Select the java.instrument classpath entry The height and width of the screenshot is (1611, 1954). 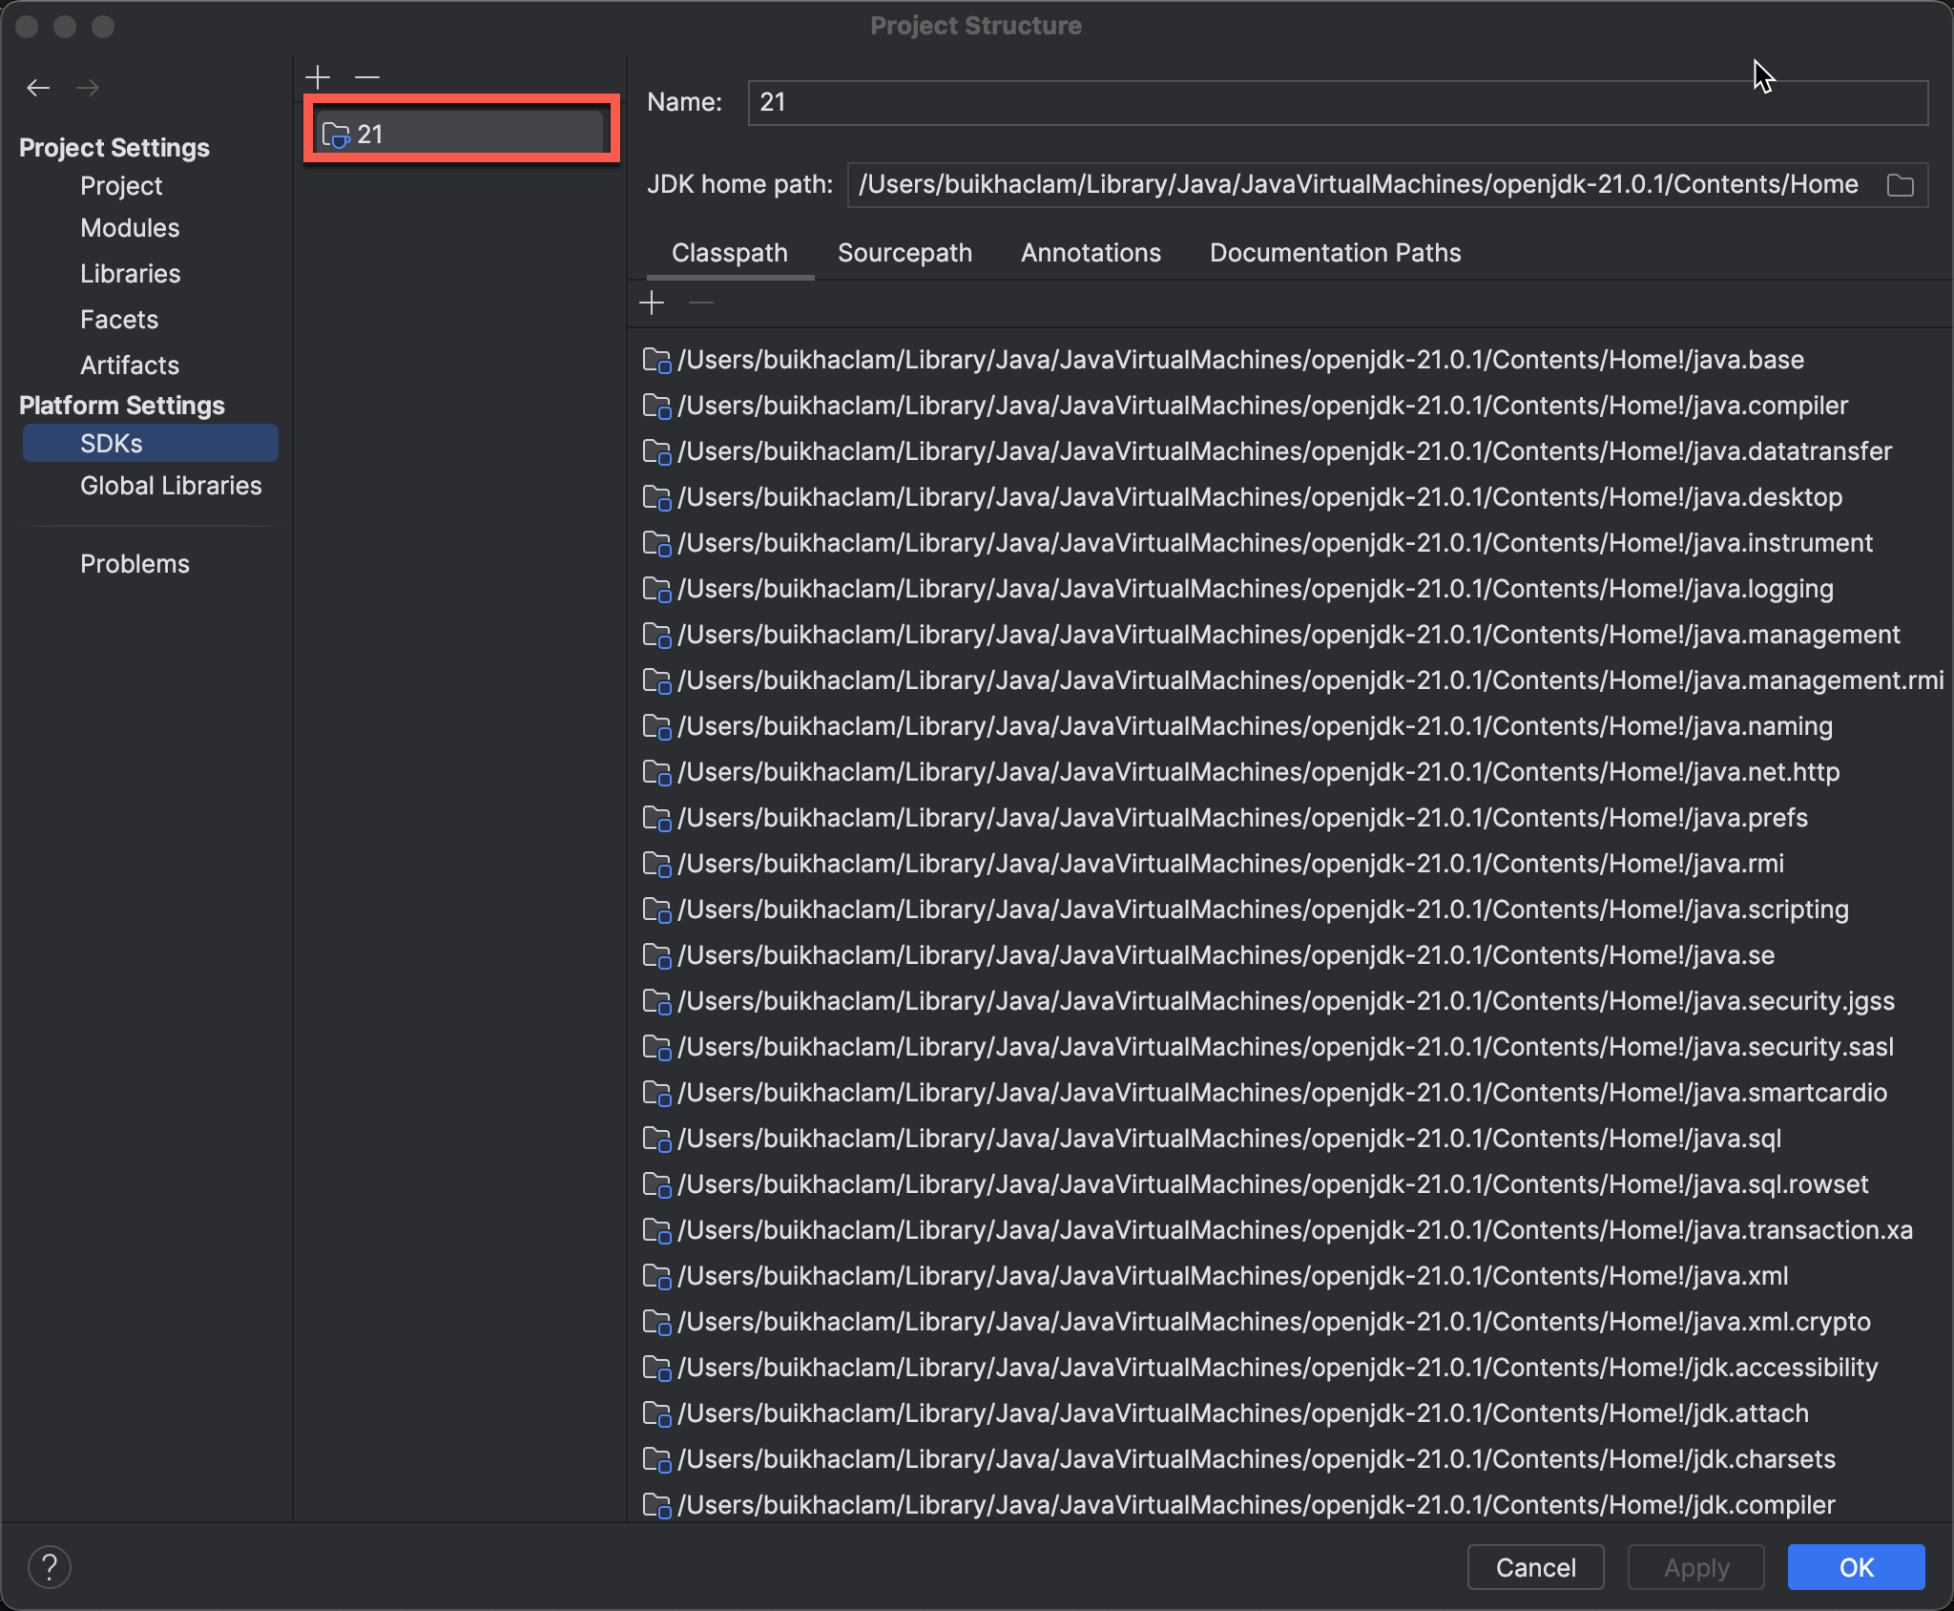point(1276,544)
